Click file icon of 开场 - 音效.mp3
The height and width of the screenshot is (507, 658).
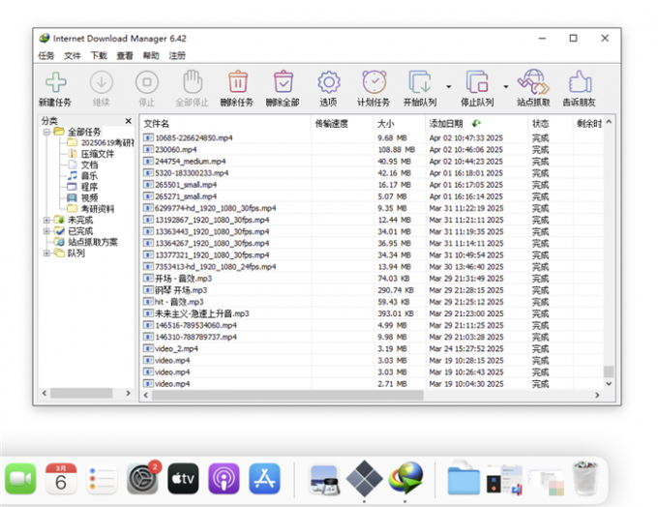[148, 279]
